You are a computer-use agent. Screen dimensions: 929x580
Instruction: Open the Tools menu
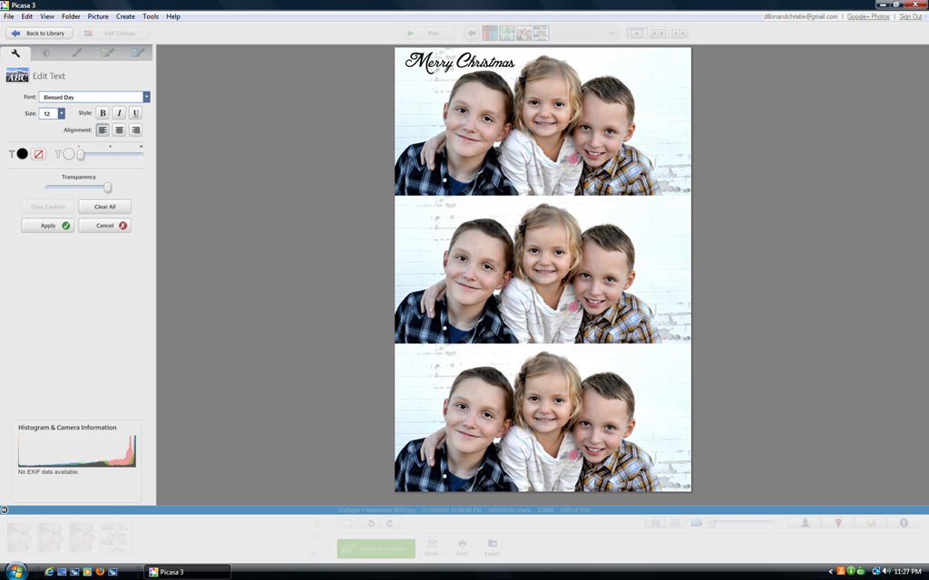[x=151, y=16]
